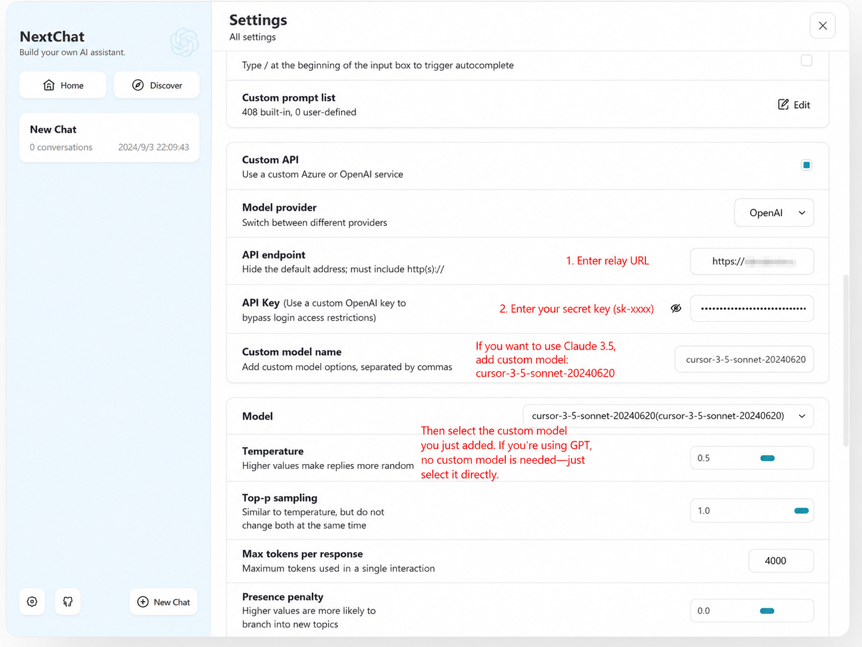Open the settings gear icon in sidebar
This screenshot has height=647, width=862.
point(32,602)
